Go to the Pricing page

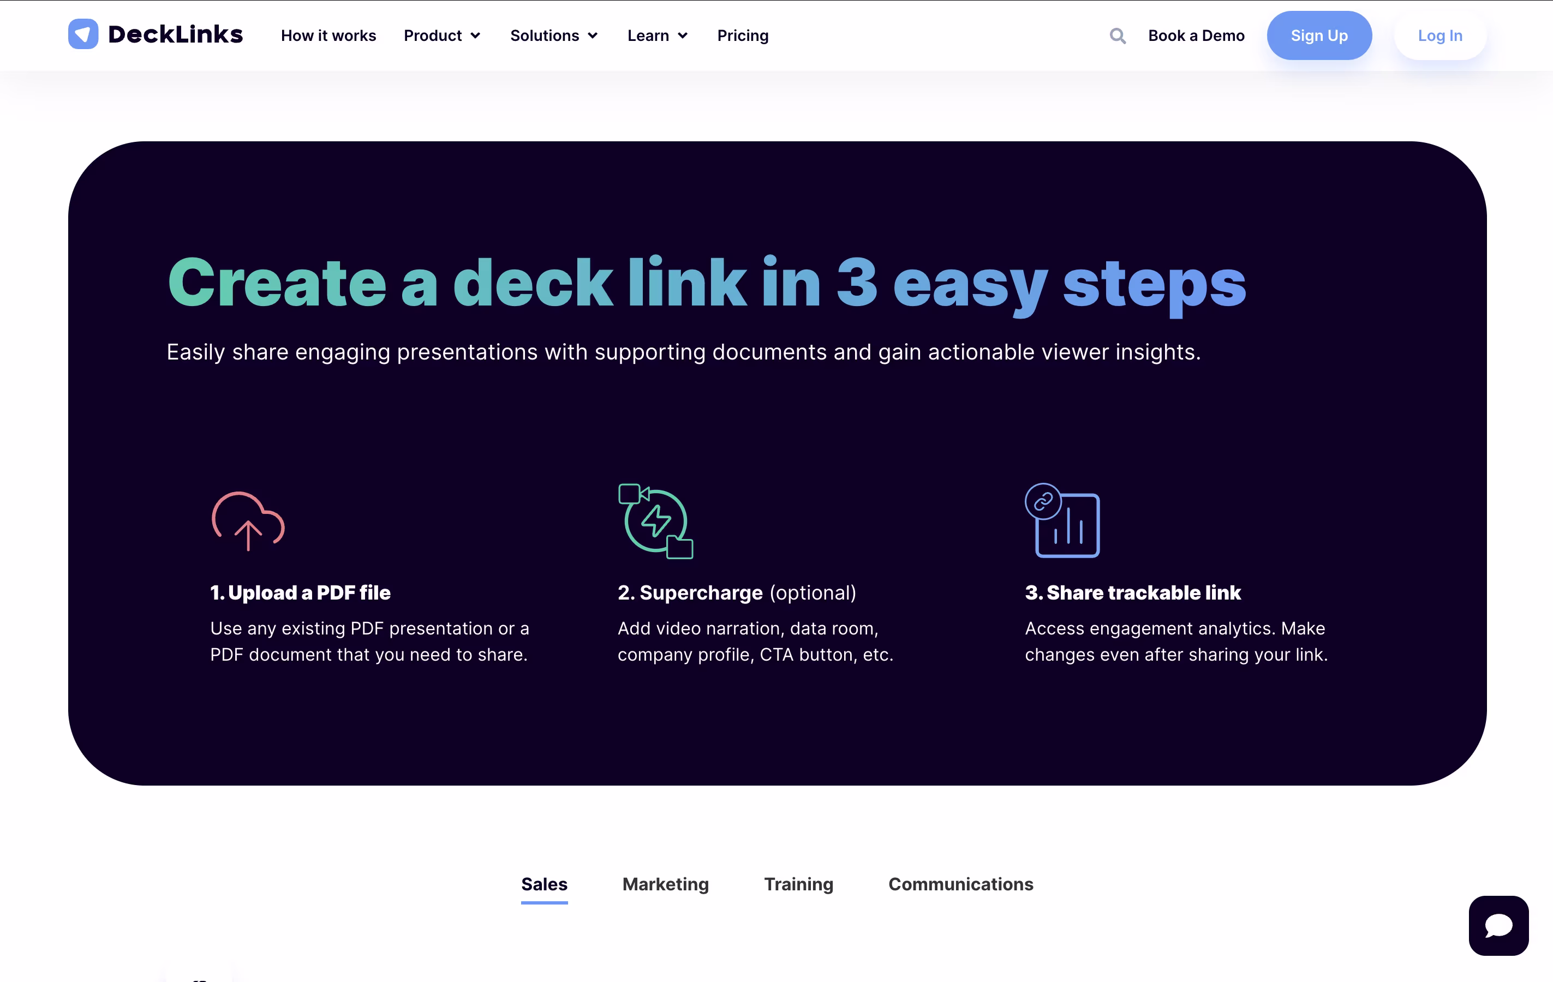(x=743, y=36)
